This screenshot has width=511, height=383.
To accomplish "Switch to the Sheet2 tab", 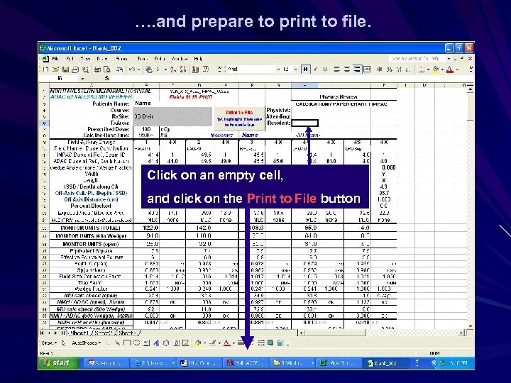I will point(103,333).
